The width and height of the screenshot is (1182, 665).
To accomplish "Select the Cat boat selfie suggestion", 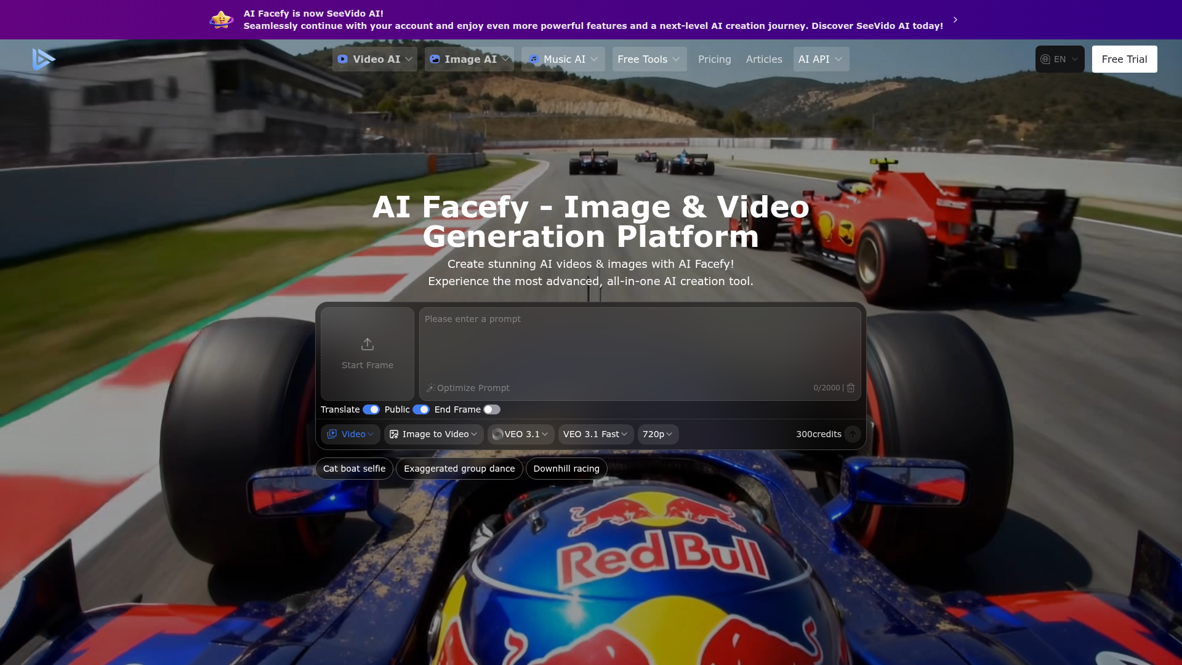I will click(x=355, y=469).
